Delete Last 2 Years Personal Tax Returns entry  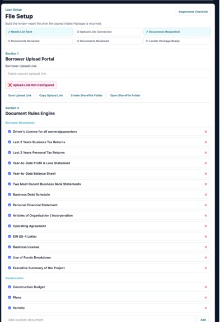pos(205,153)
